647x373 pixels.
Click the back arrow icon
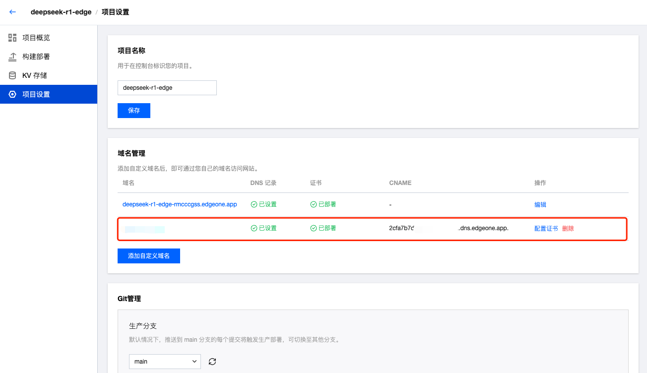[13, 12]
